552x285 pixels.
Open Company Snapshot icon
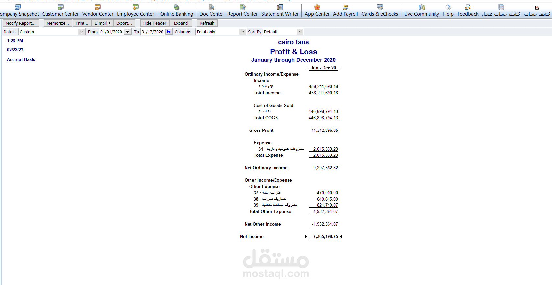(18, 7)
